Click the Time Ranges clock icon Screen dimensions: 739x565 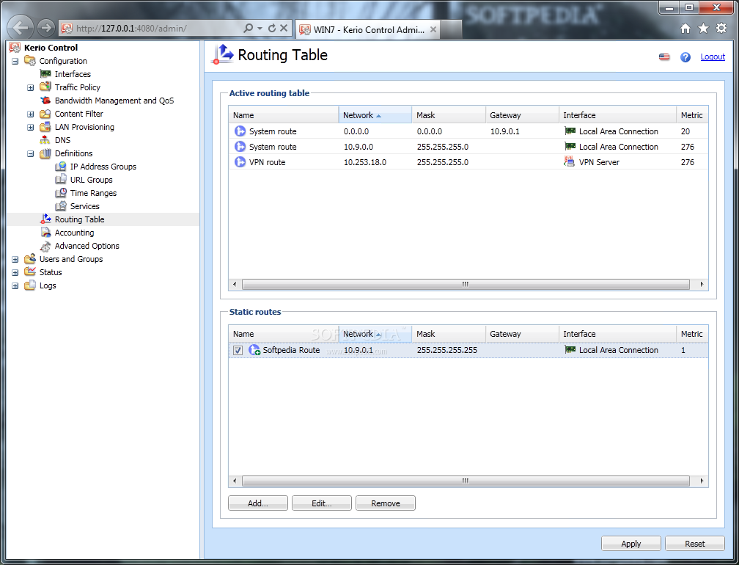(61, 193)
